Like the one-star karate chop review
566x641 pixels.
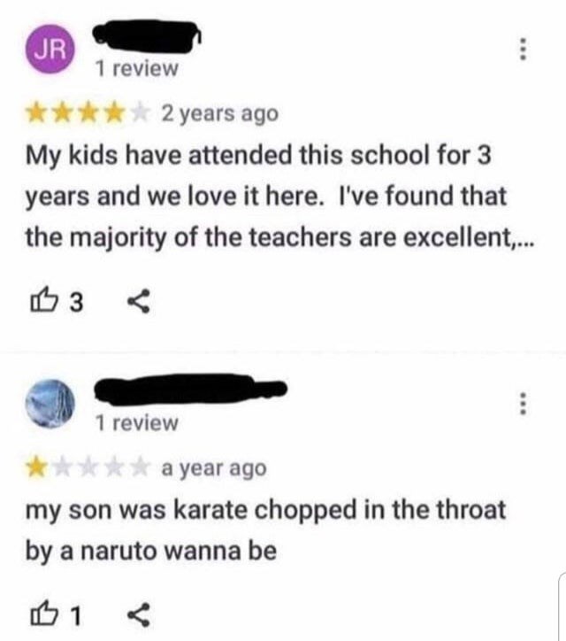42,614
